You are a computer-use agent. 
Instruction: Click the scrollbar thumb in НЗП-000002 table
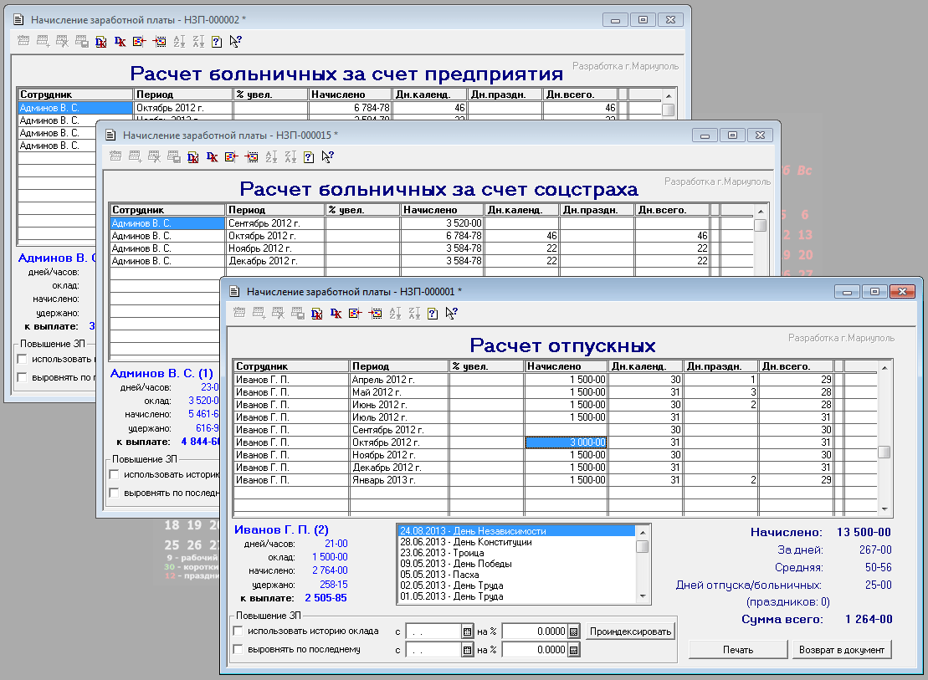(669, 110)
